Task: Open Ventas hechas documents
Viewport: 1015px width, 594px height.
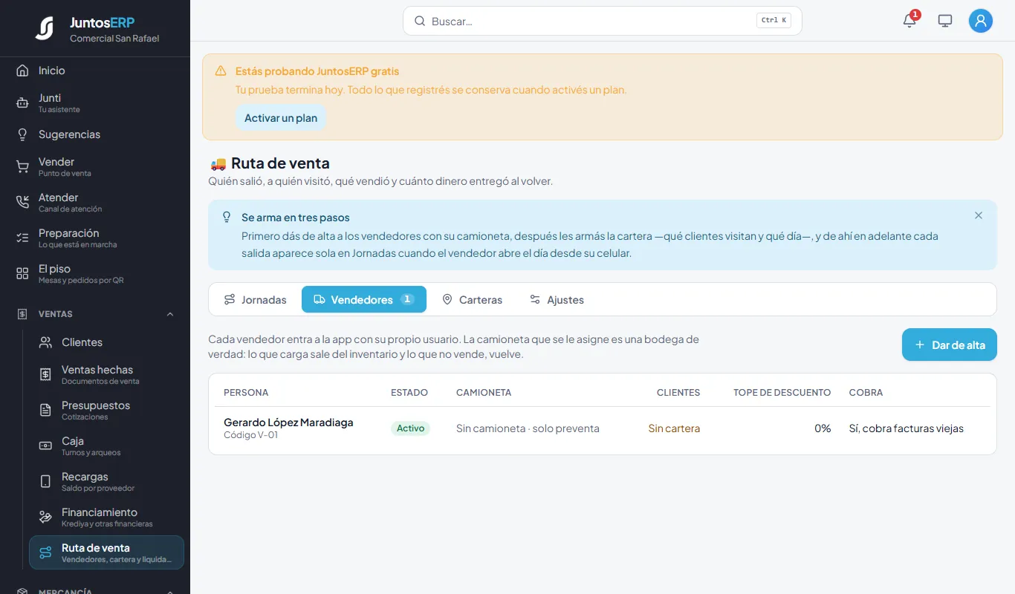Action: 106,374
